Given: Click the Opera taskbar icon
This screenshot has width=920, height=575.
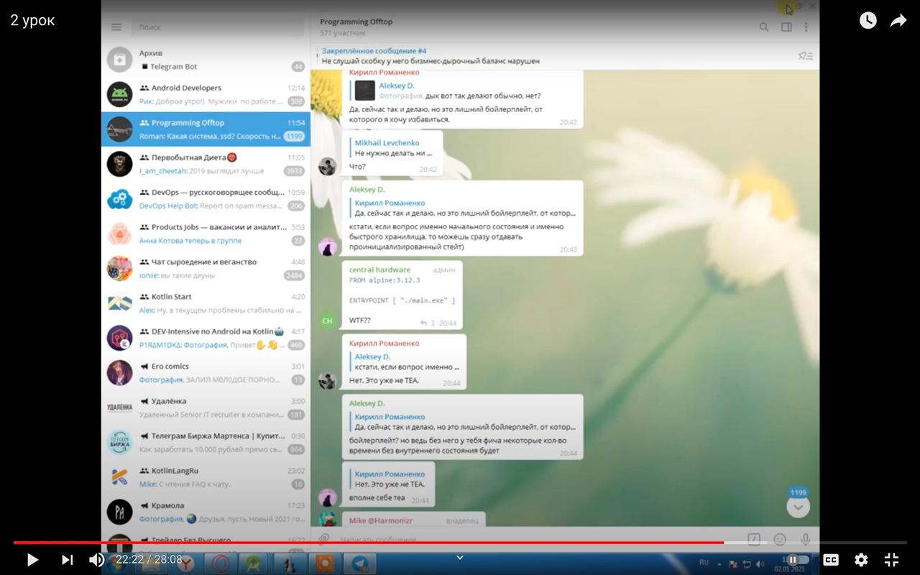Looking at the screenshot, I should click(x=221, y=563).
